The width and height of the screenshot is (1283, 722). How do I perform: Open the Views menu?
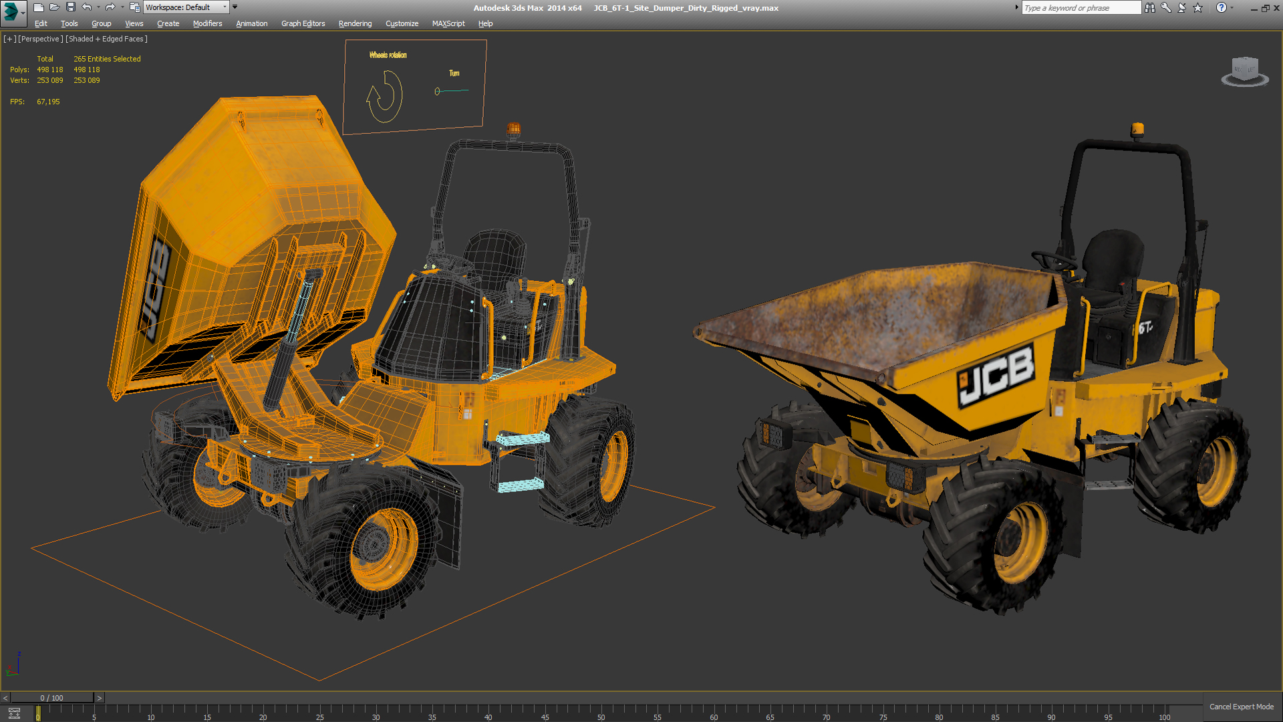point(134,23)
